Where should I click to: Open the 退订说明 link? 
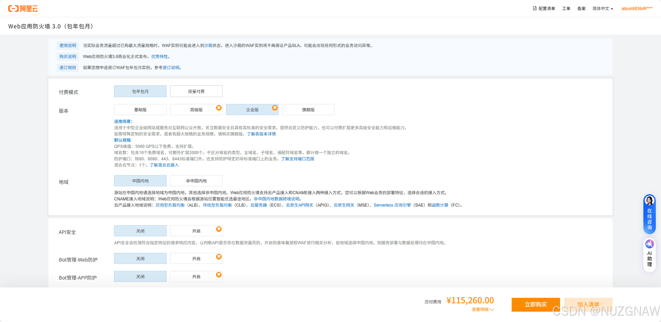tap(171, 68)
